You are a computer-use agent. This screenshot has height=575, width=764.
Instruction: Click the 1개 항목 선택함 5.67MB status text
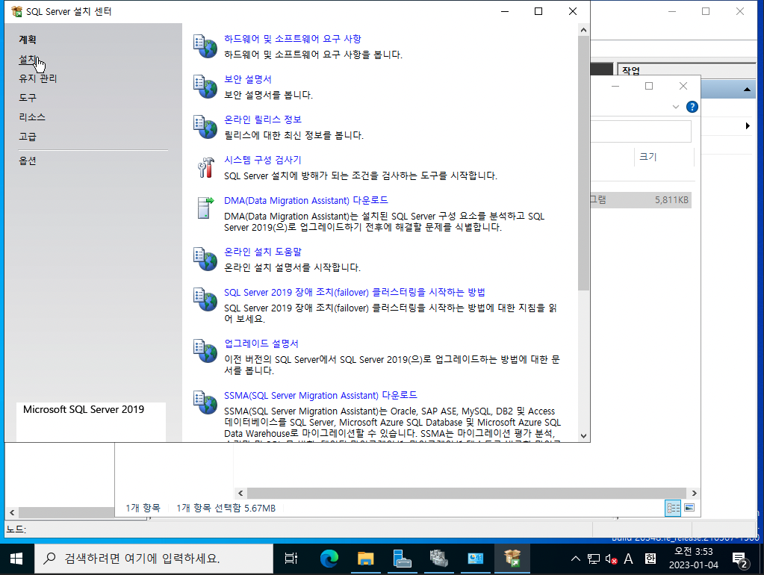tap(226, 509)
